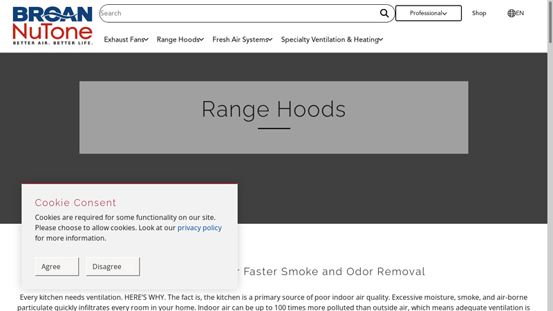Click the Broan NuTone logo
The height and width of the screenshot is (311, 553).
pyautogui.click(x=53, y=26)
